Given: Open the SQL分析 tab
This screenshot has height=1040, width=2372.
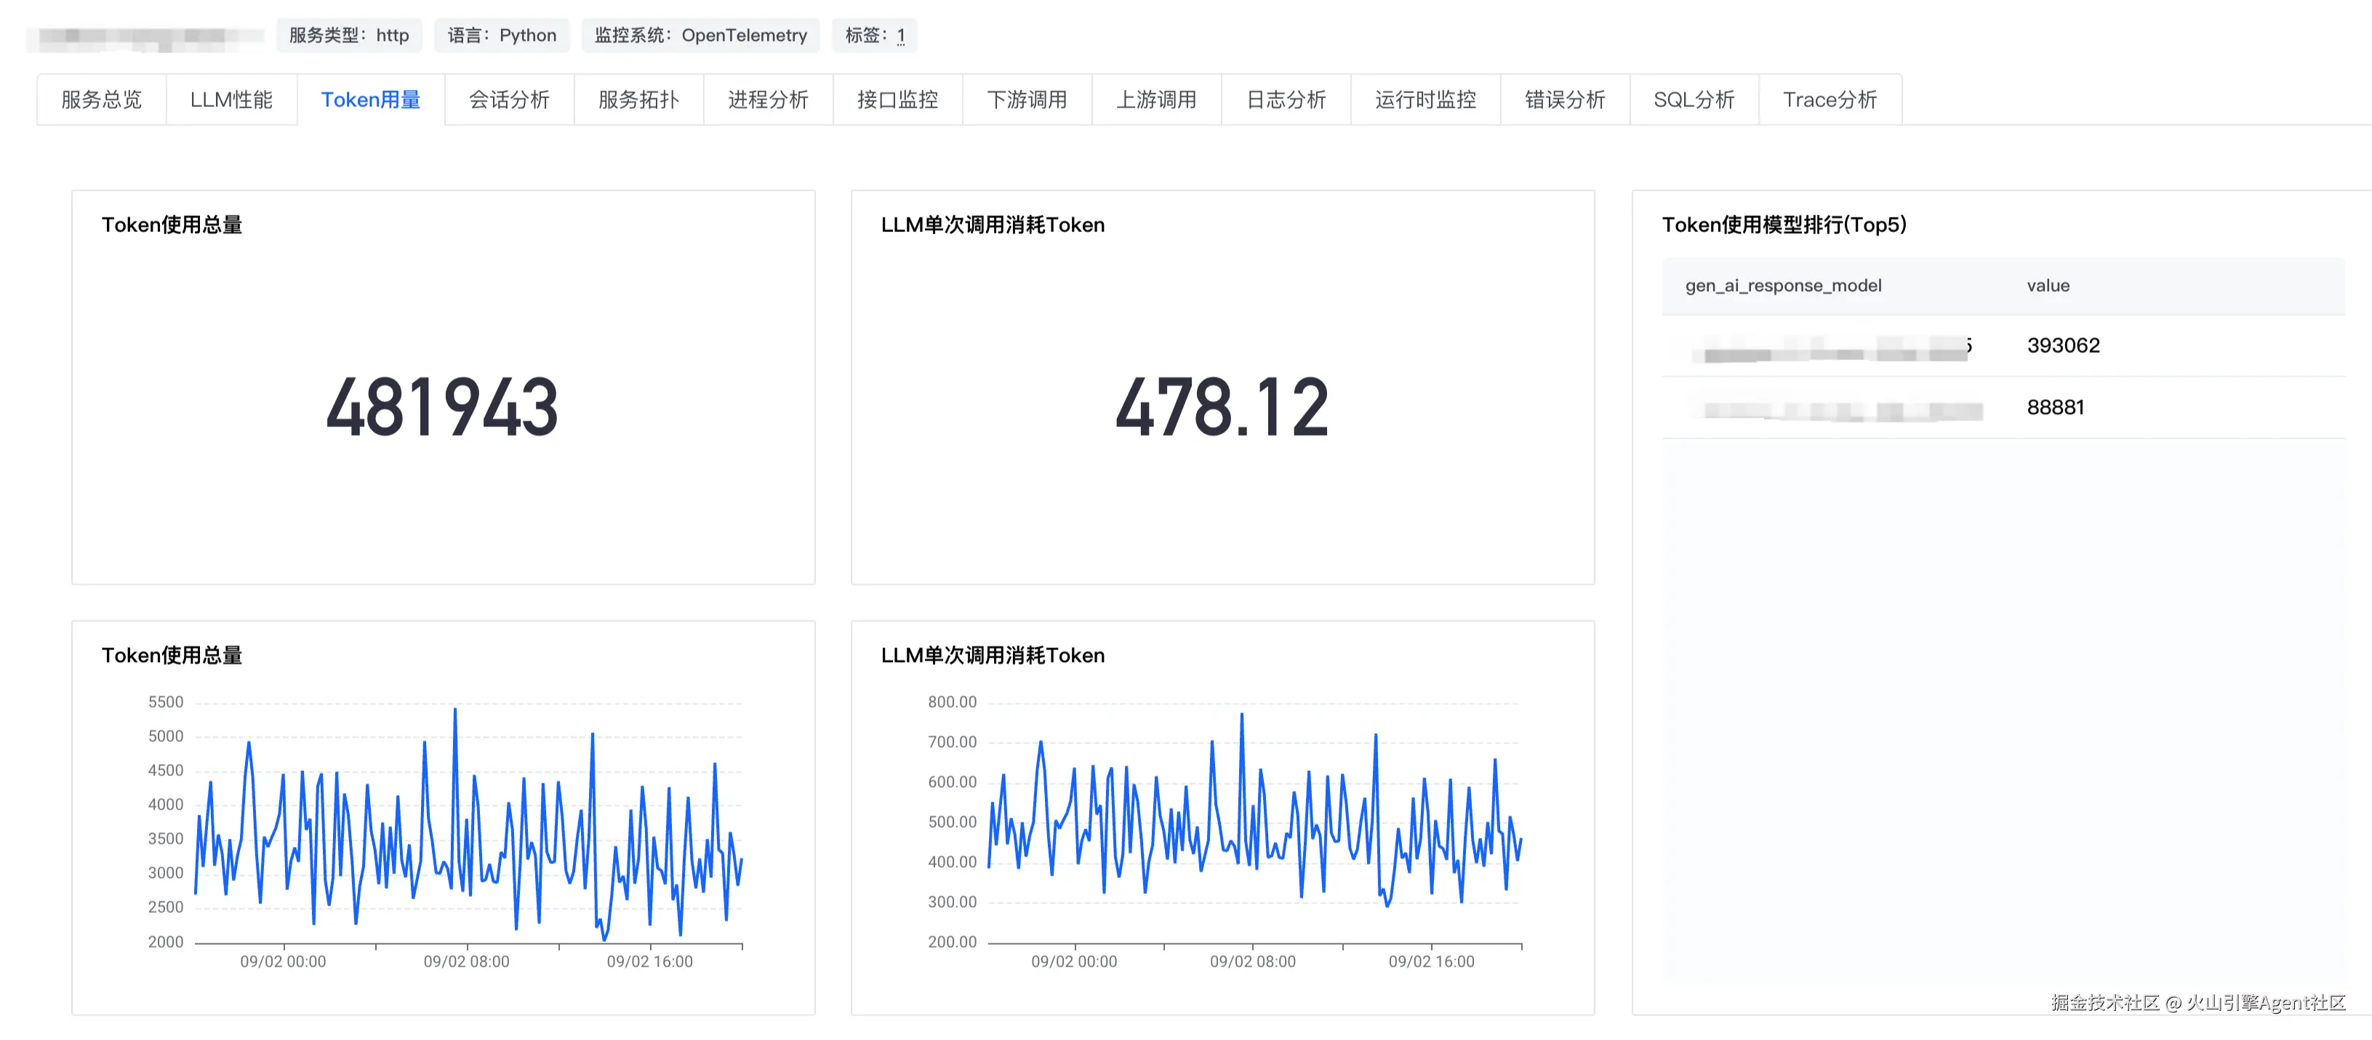Looking at the screenshot, I should point(1694,100).
